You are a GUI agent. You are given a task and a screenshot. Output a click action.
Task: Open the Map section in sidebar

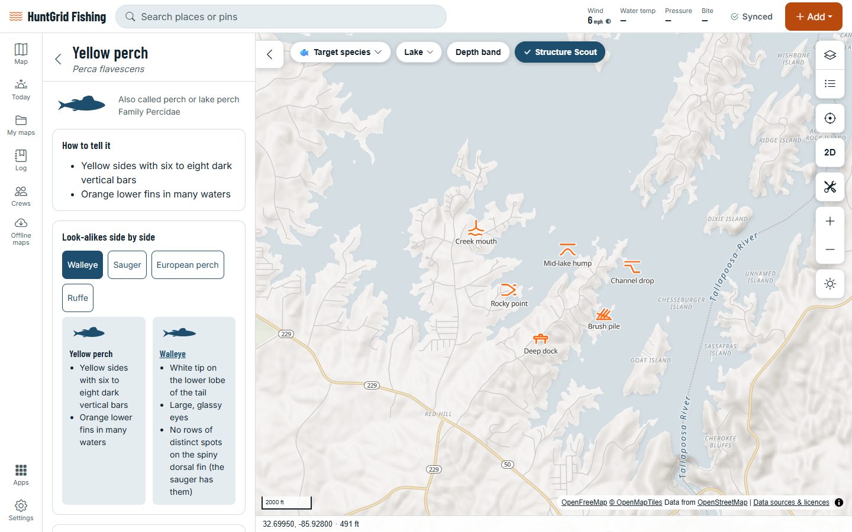point(21,54)
